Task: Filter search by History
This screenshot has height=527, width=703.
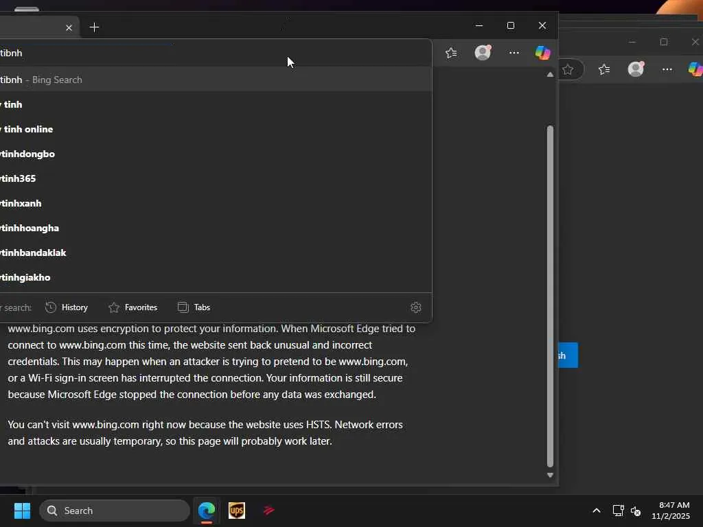Action: pos(67,307)
